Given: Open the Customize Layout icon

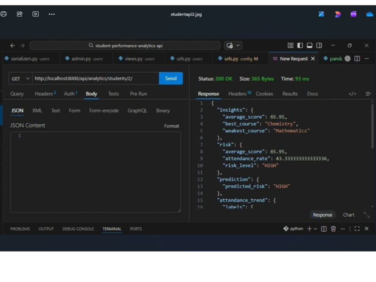Looking at the screenshot, I should pos(290,45).
